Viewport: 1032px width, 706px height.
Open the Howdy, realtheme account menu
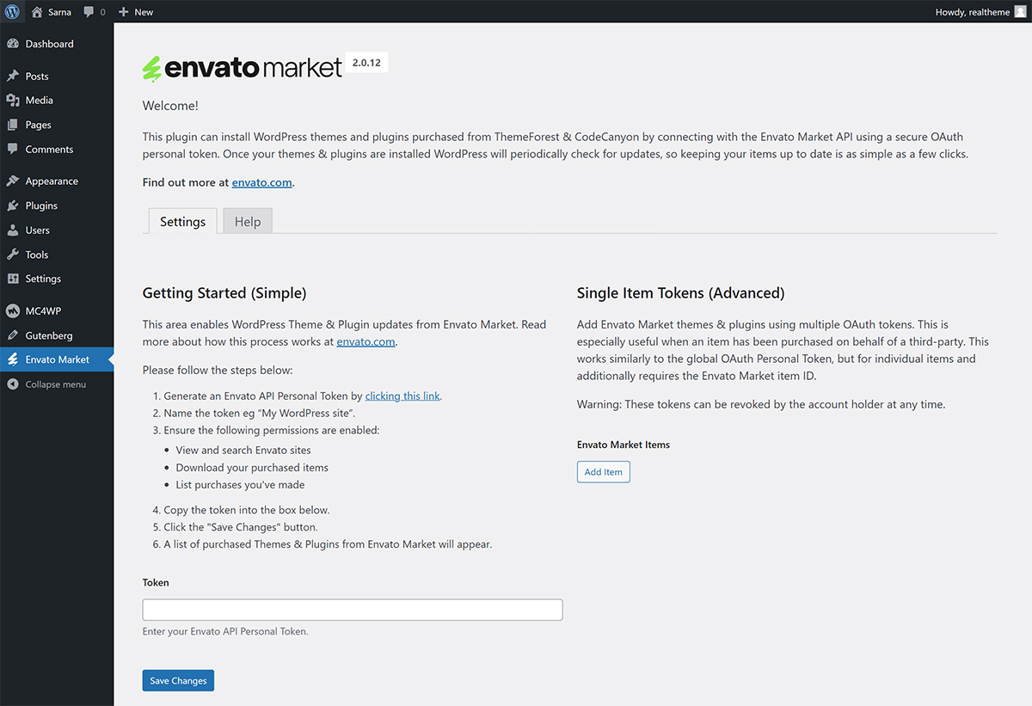point(972,12)
